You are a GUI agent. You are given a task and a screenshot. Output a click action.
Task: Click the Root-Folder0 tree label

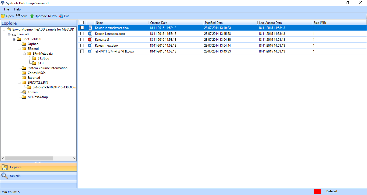tap(32, 39)
